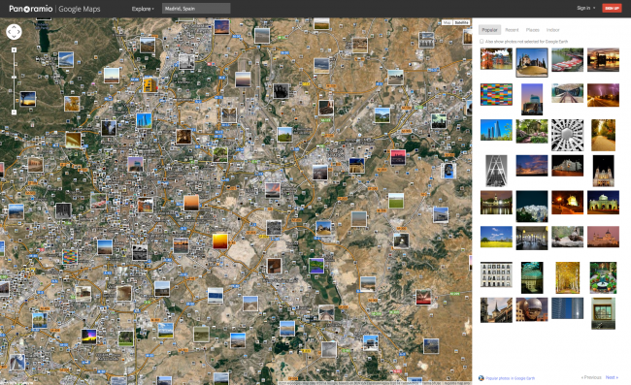Expand the Sign in dropdown

click(585, 8)
